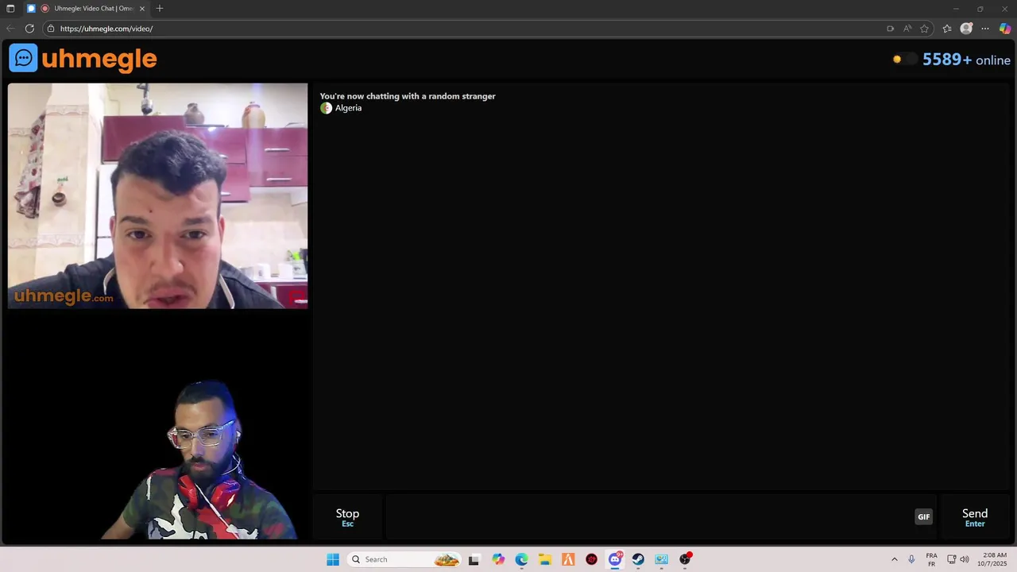Click the Send button
The height and width of the screenshot is (572, 1017).
[975, 517]
